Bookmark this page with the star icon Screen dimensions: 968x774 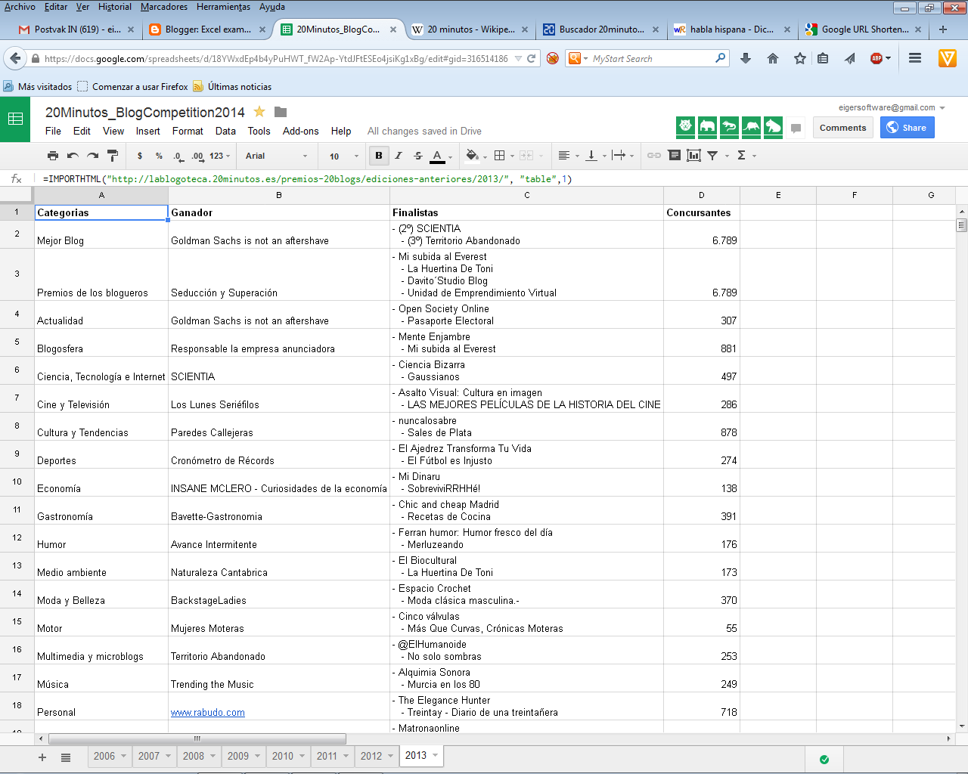(800, 58)
